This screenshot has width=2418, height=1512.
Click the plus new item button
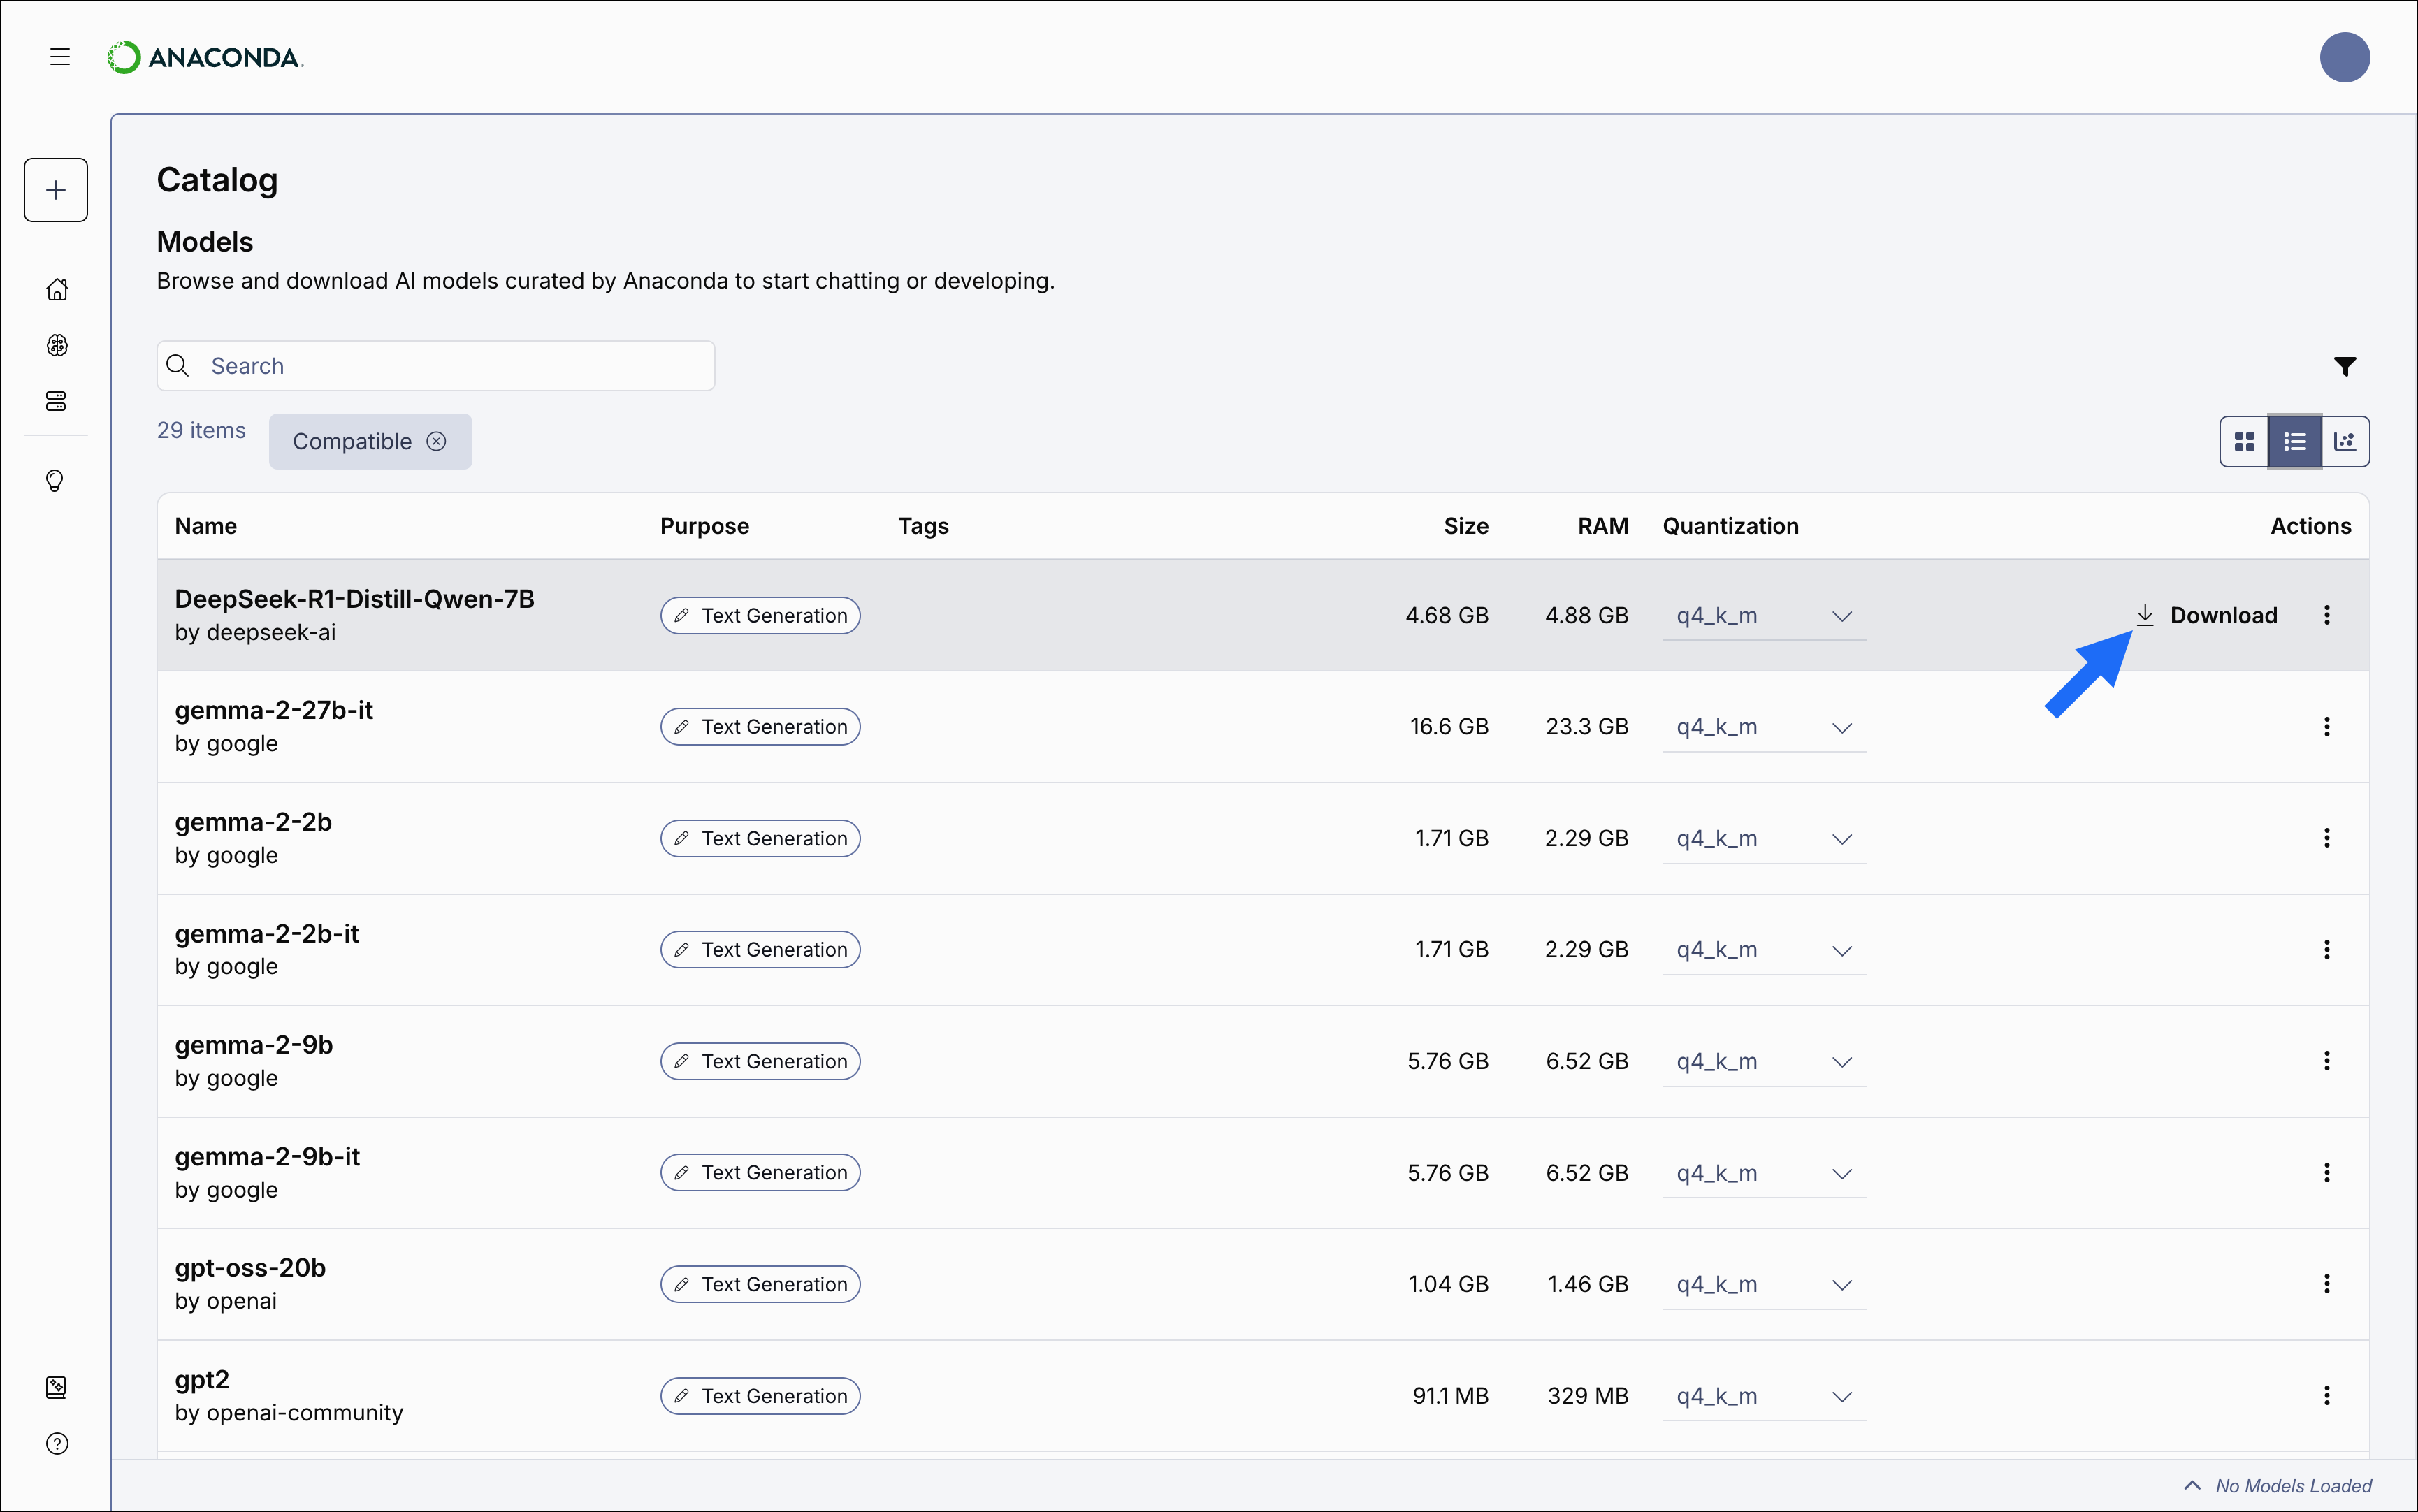[56, 190]
